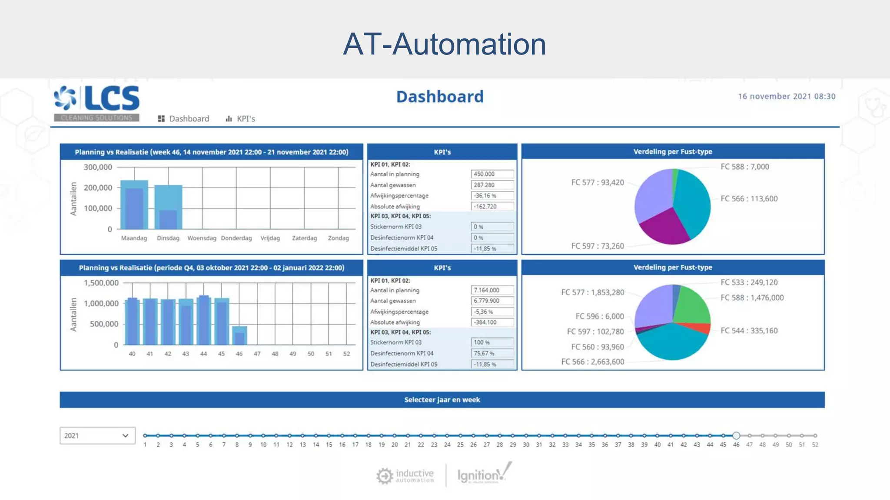
Task: Click the Q4 'Absolute afwijking' field -384.100
Action: tap(492, 322)
